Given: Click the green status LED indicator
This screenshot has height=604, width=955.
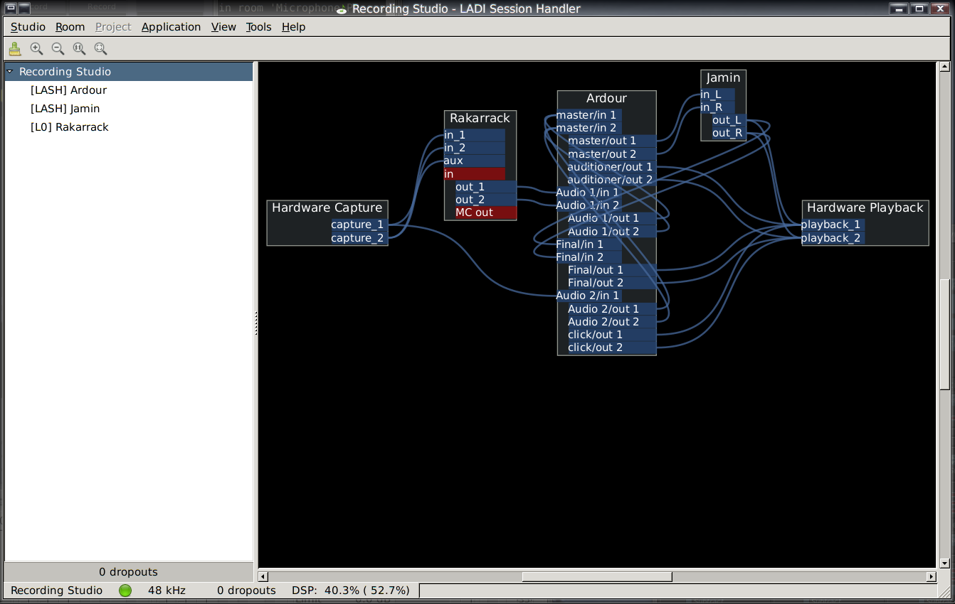Looking at the screenshot, I should click(x=125, y=590).
